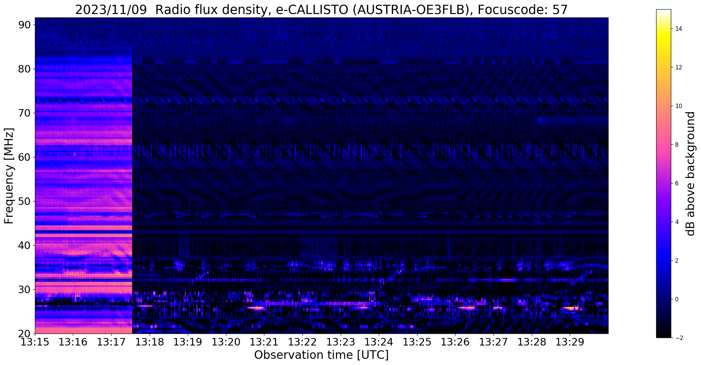Click the 13:24 time tick label
This screenshot has width=701, height=365.
(x=379, y=342)
